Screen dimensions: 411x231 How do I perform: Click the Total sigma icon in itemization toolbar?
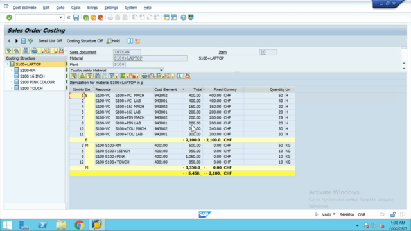point(123,76)
